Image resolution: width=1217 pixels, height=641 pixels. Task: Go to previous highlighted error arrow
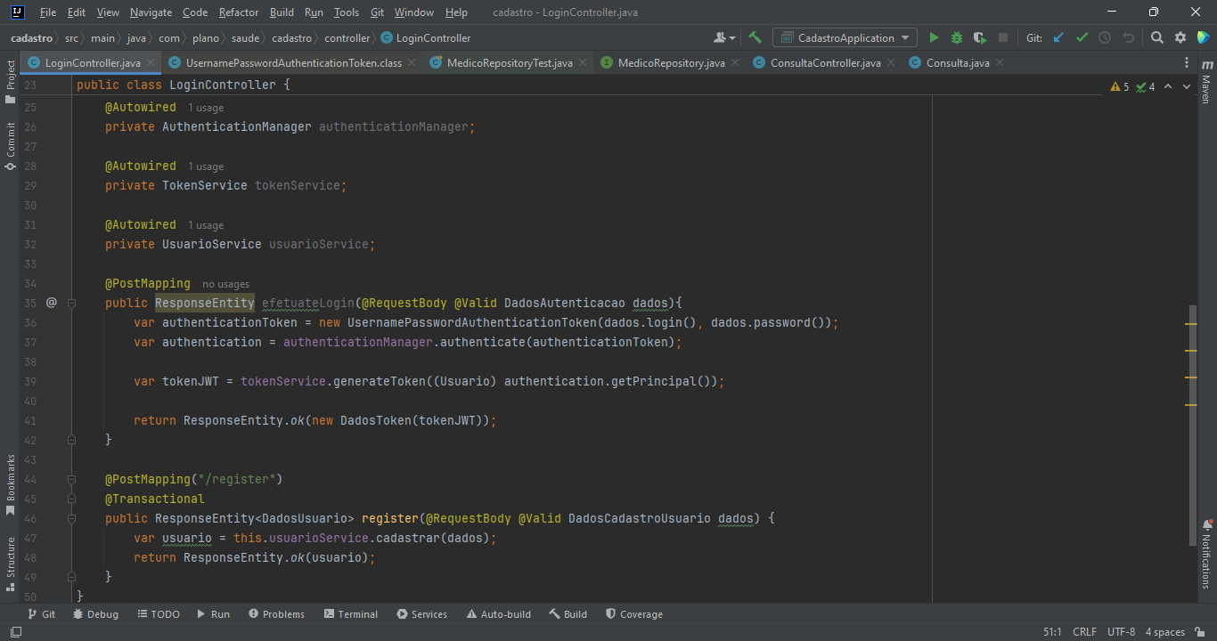click(1168, 86)
